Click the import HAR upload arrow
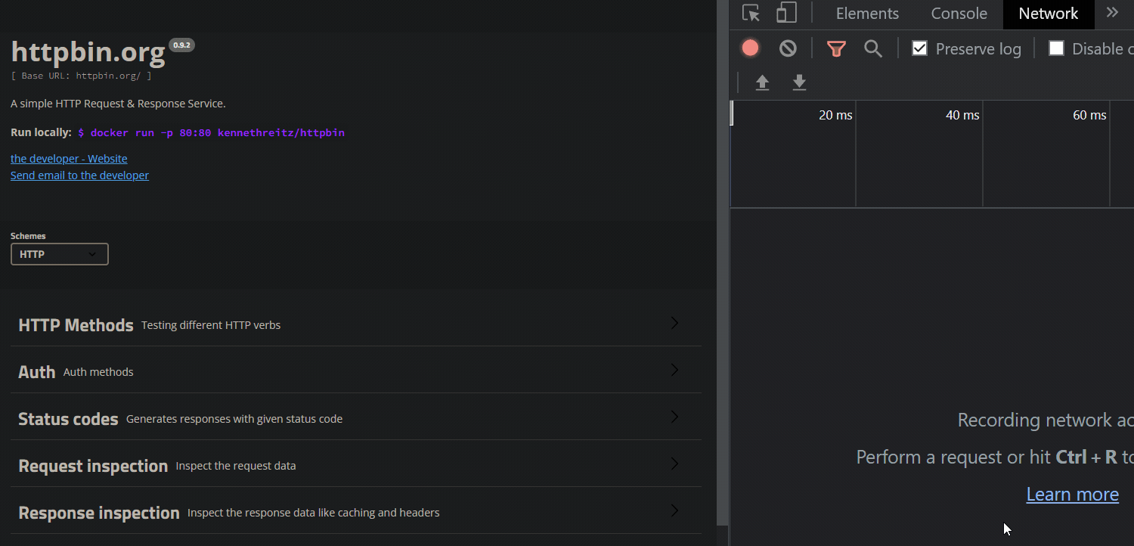The width and height of the screenshot is (1134, 546). [x=762, y=82]
